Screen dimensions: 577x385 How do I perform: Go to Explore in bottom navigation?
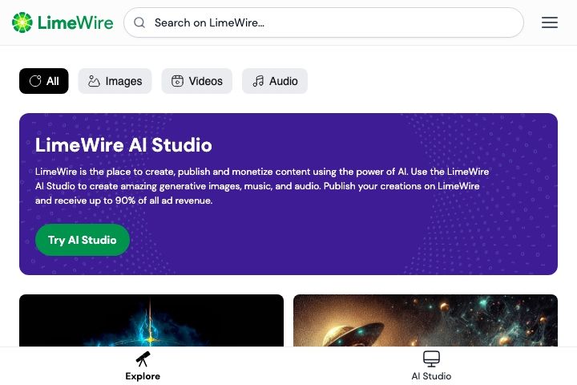143,366
